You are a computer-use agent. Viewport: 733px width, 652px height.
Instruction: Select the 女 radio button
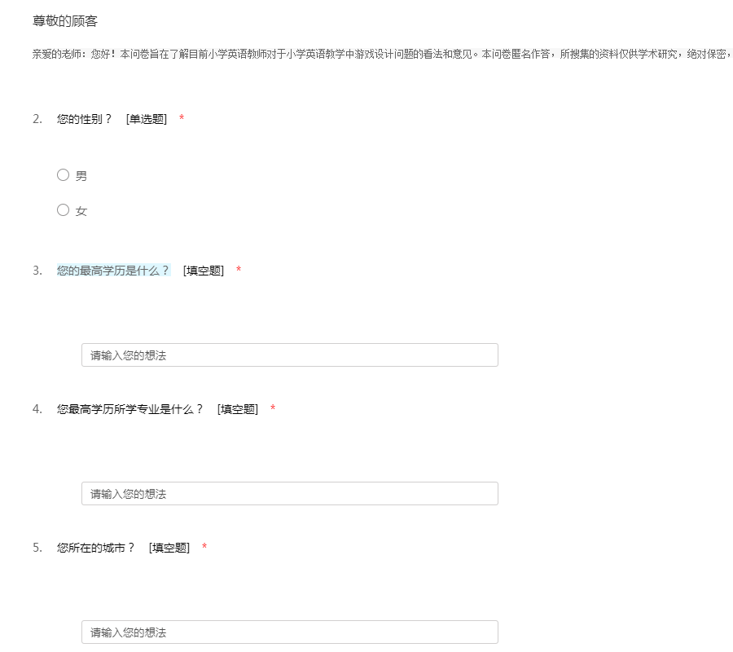(x=63, y=210)
